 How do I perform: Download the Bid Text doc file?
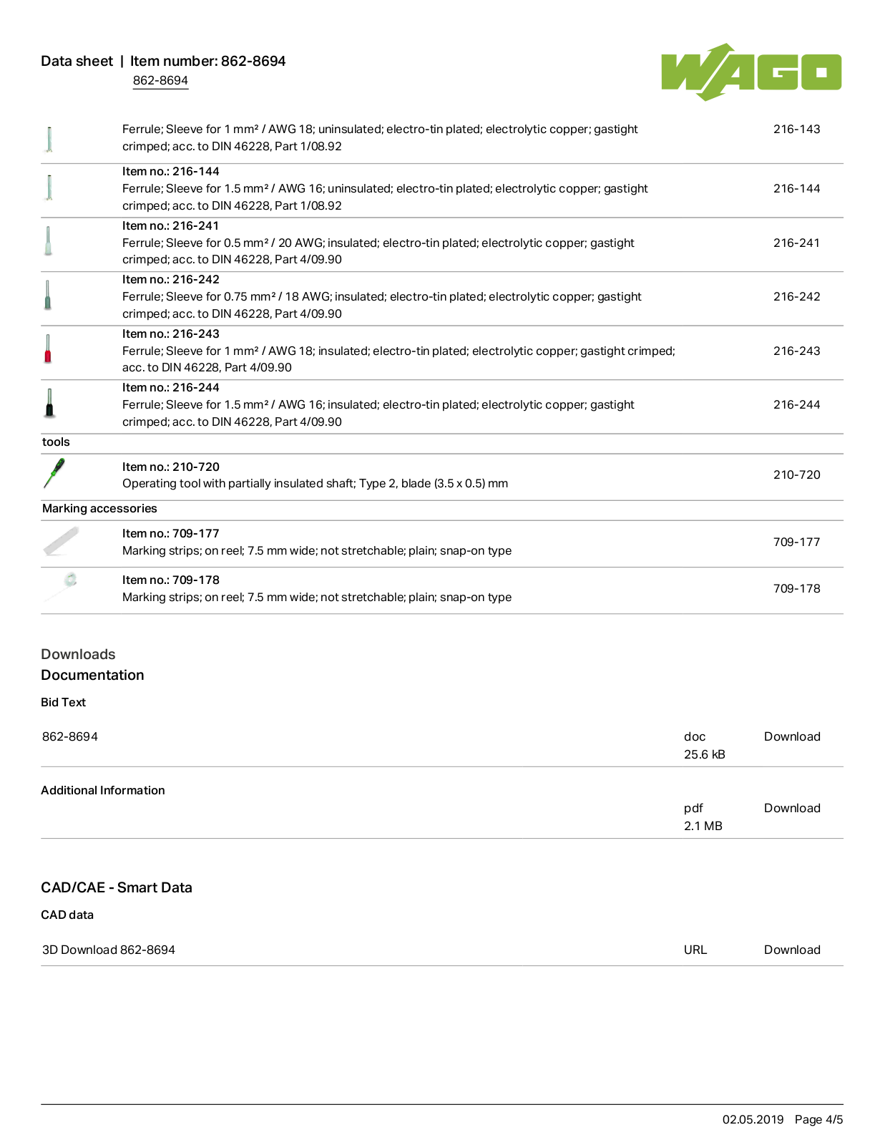(792, 736)
